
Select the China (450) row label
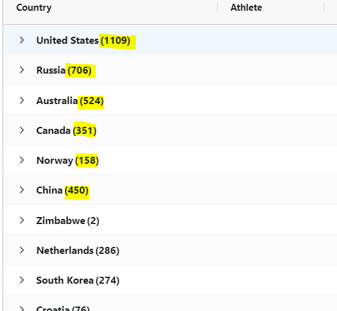point(62,190)
